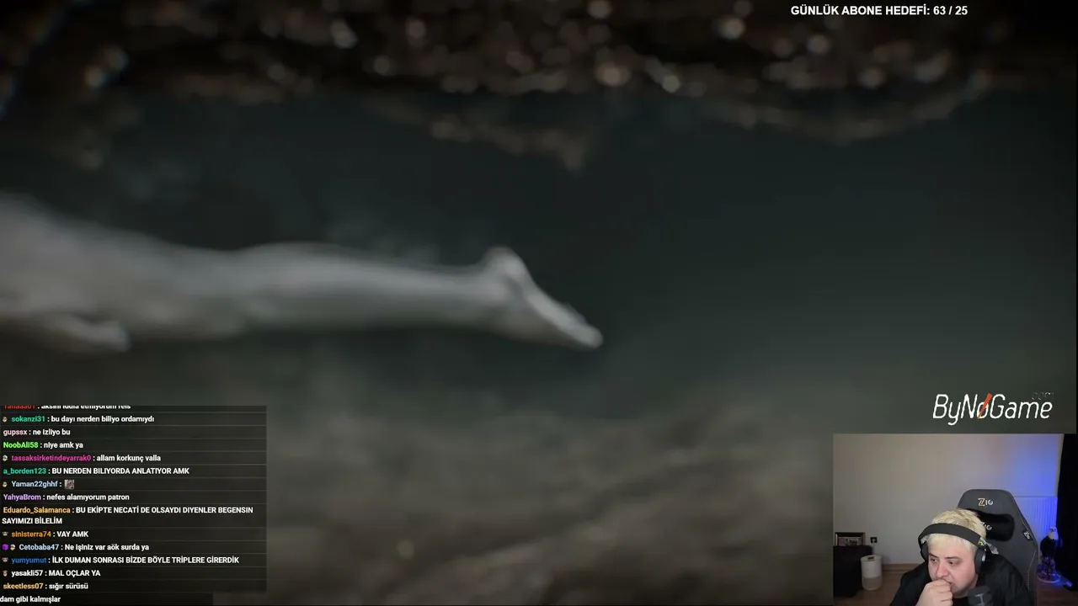Click the 'GÜNLÜK ABONE HEDEFİ: 63 / 25' goal

[878, 11]
